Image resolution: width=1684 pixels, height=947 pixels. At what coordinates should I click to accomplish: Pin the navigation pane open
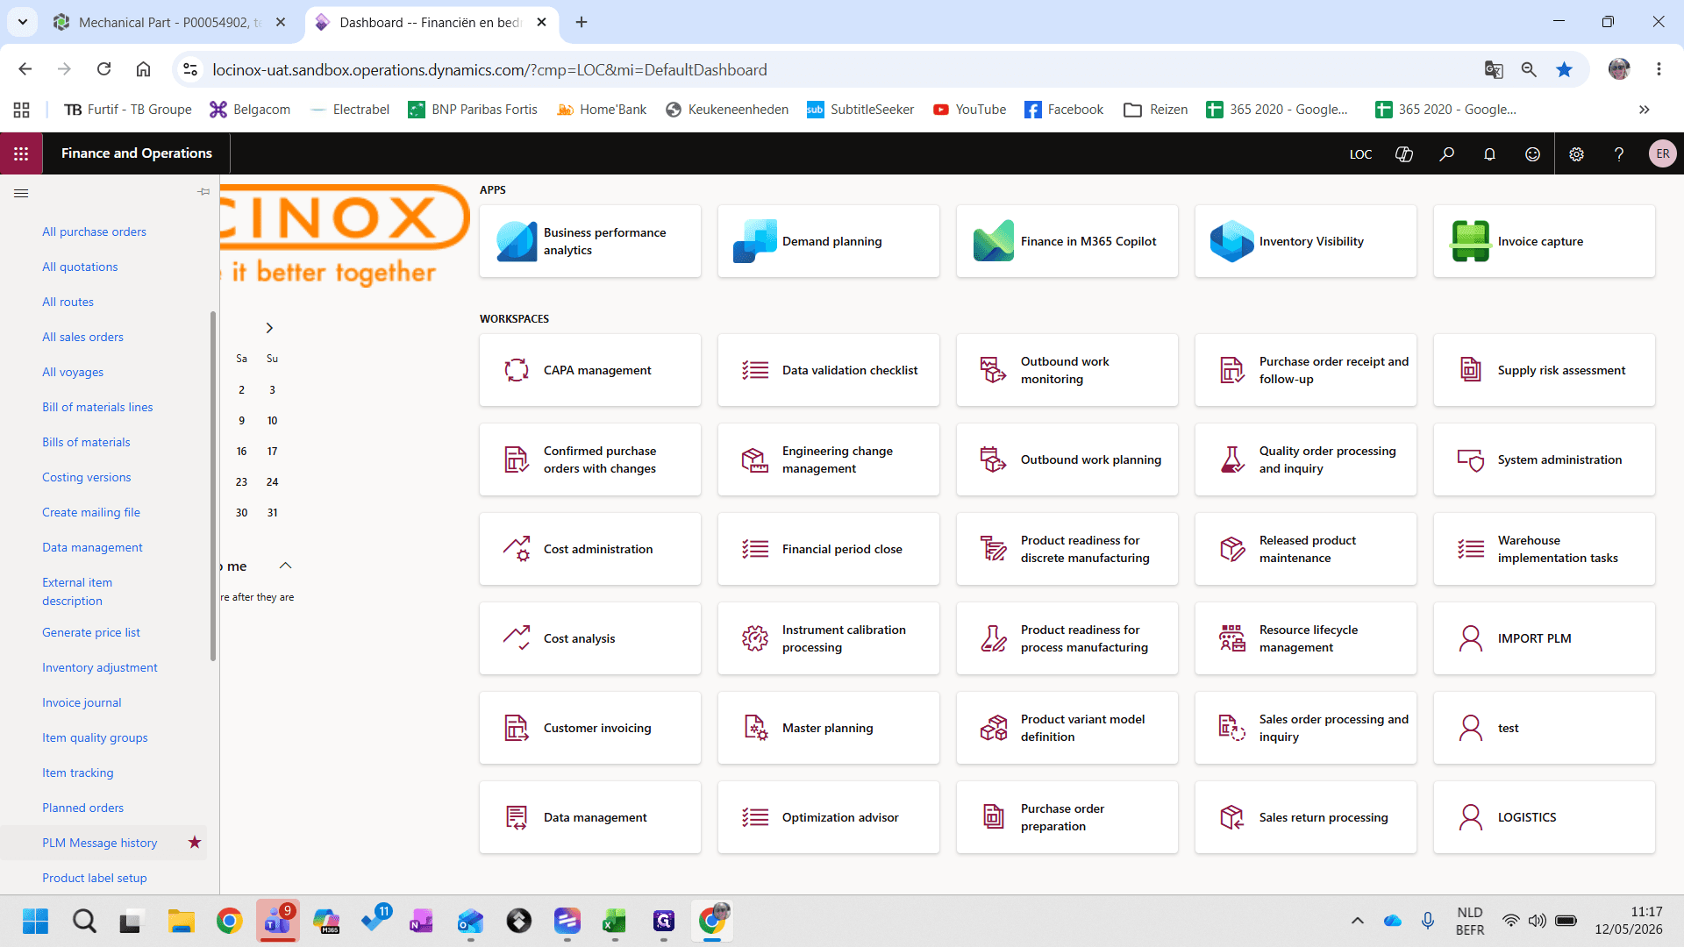pyautogui.click(x=203, y=191)
